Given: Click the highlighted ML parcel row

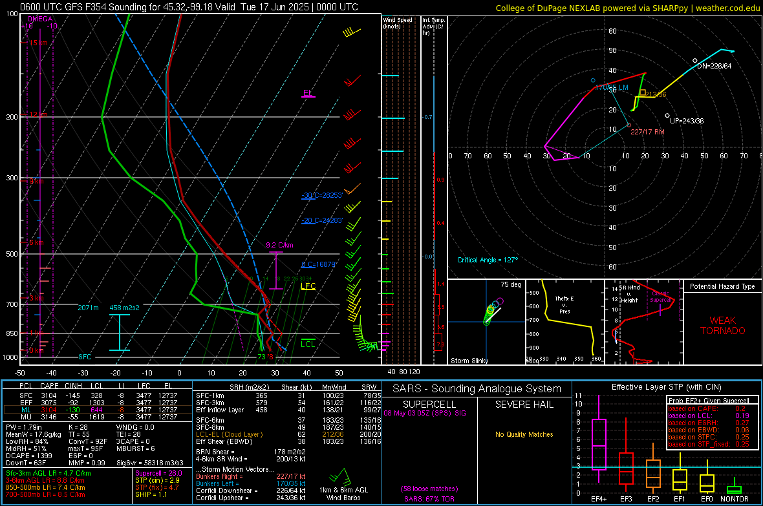Looking at the screenshot, I should (x=98, y=410).
